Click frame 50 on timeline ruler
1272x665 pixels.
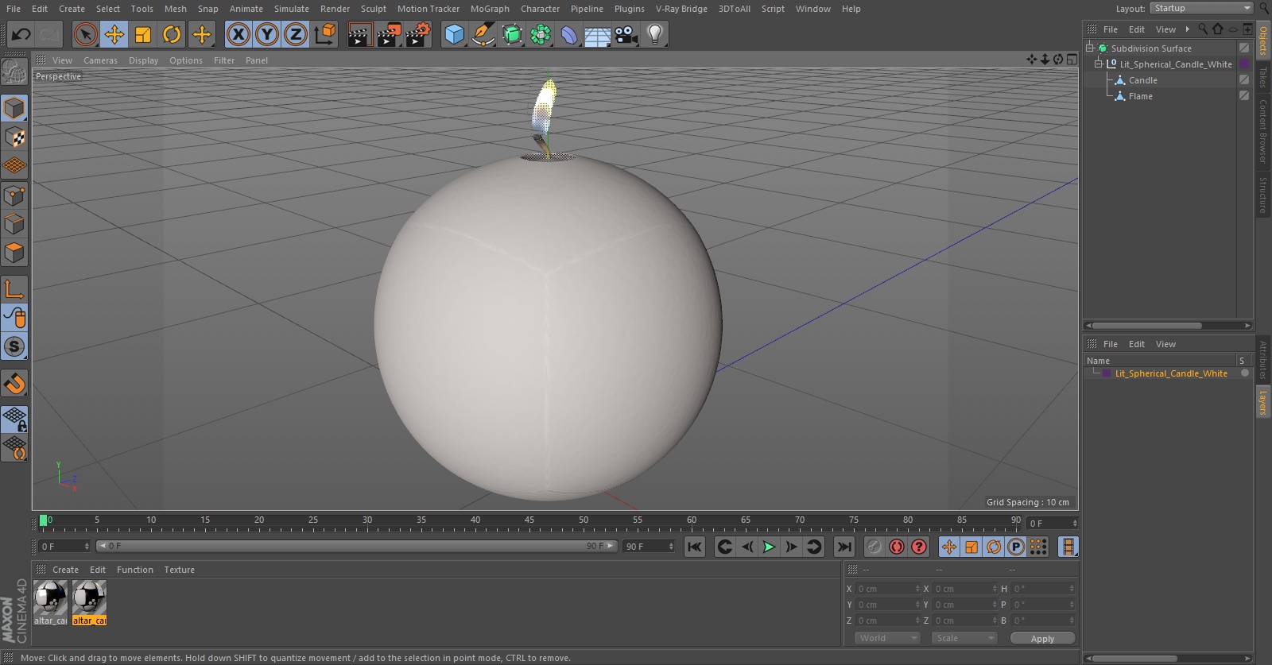(584, 522)
